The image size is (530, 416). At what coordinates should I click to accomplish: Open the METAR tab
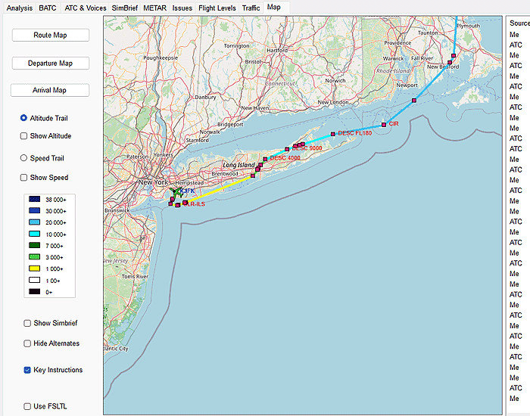(155, 8)
